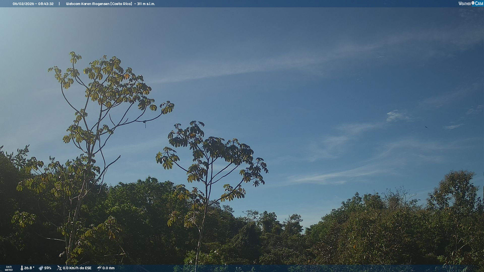Click the DATI METEO label
The width and height of the screenshot is (484, 272).
[9, 268]
